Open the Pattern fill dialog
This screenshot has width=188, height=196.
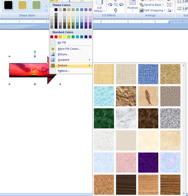tap(71, 71)
